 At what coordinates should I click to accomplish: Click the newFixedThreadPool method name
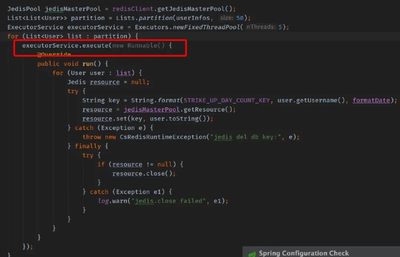(x=206, y=27)
